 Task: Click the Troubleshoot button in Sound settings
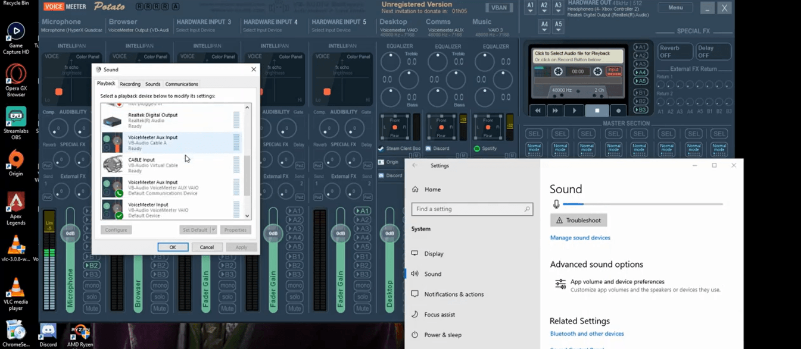(578, 221)
